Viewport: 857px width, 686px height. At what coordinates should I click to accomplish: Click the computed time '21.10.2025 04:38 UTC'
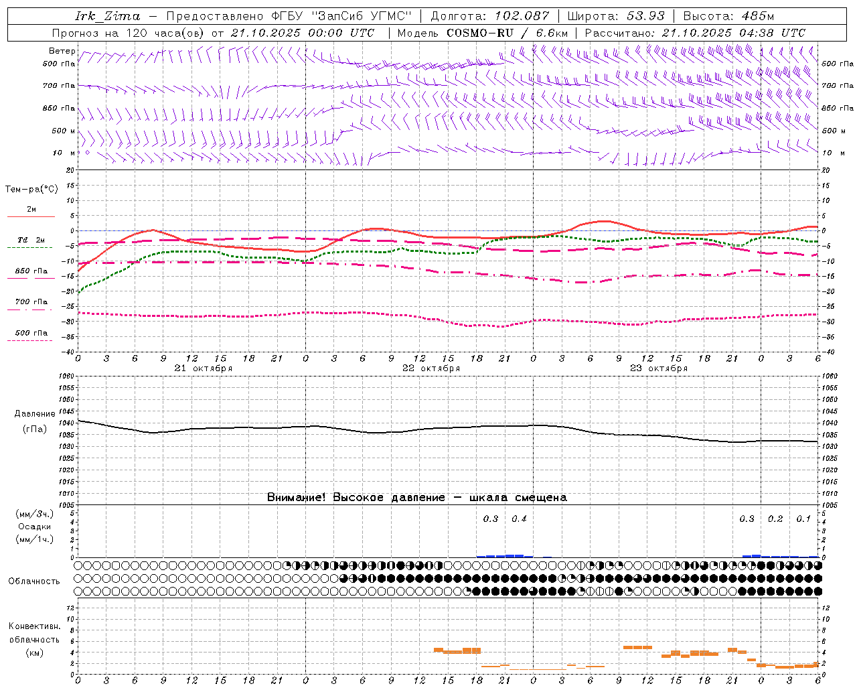click(734, 33)
